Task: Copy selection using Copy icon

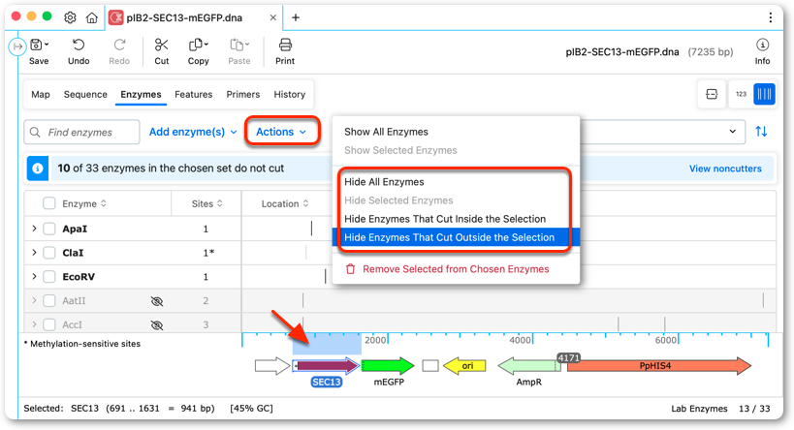Action: [196, 45]
